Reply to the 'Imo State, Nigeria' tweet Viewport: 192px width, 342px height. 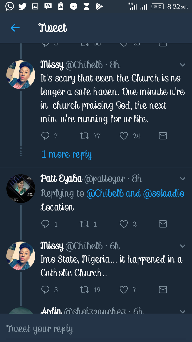[46, 290]
